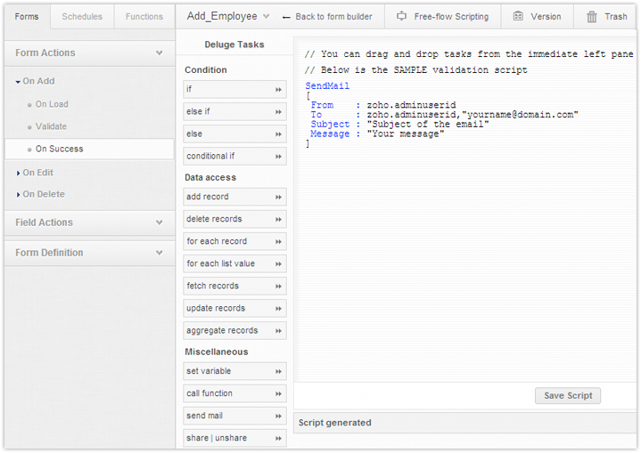Switch to the Schedules tab
Image resolution: width=641 pixels, height=453 pixels.
(x=82, y=16)
